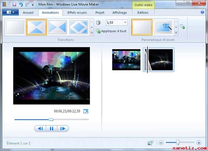Open the quick access toolbar customize arrow
This screenshot has width=208, height=151.
(x=33, y=5)
